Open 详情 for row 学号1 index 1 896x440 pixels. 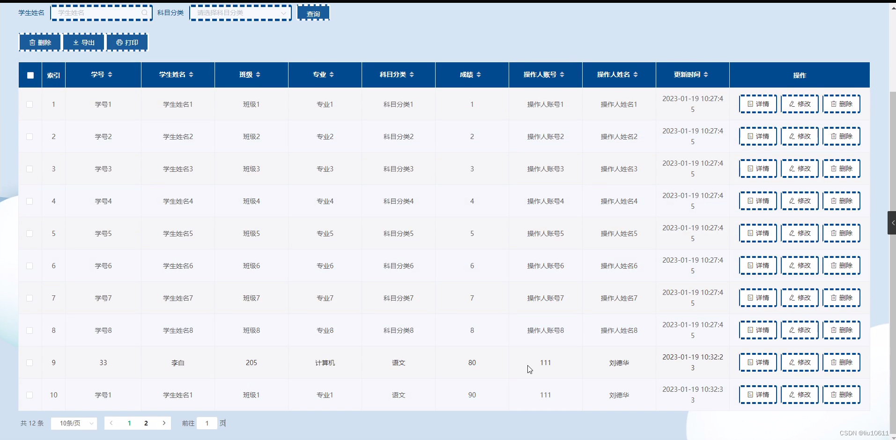click(x=758, y=104)
